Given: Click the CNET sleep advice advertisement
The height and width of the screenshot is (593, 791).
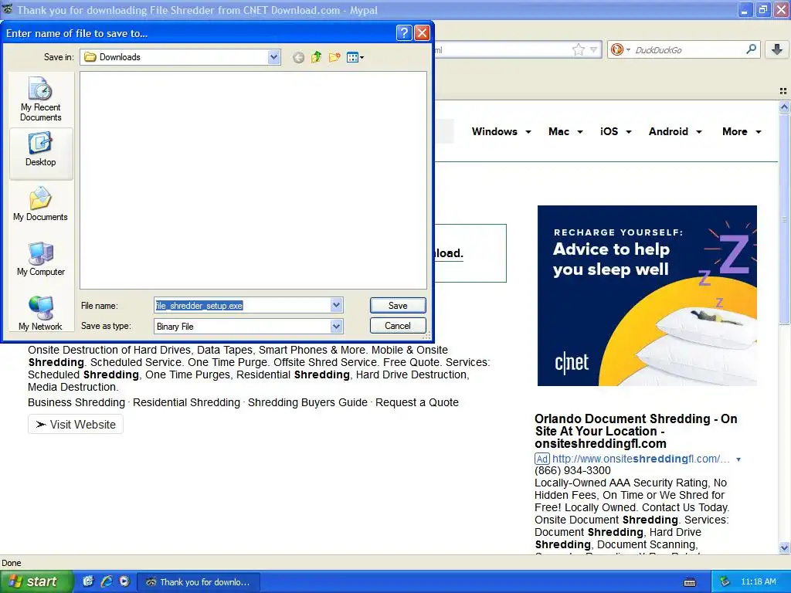Looking at the screenshot, I should click(647, 296).
